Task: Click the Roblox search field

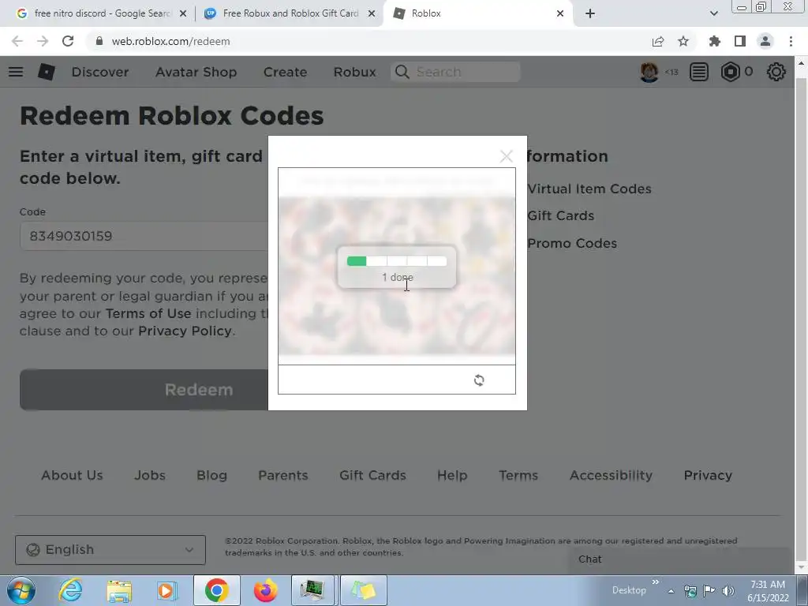Action: tap(455, 72)
